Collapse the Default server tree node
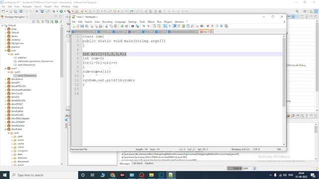 [x=2, y=25]
